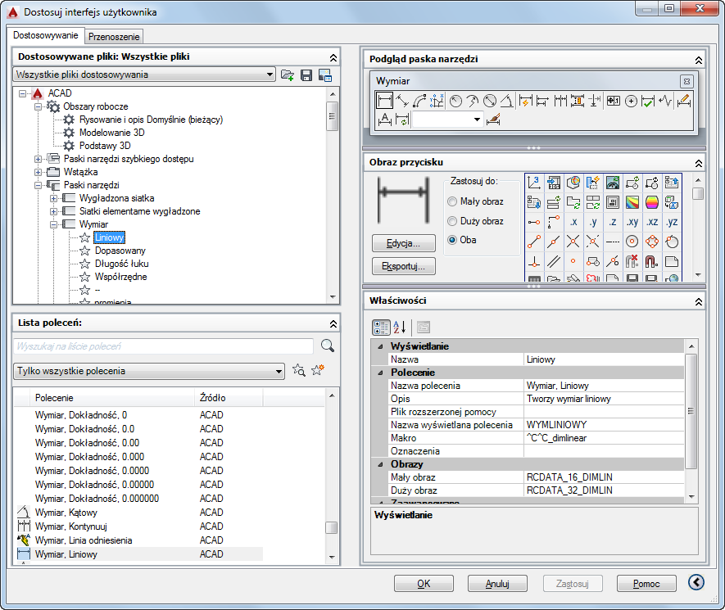
Task: Click the OK button
Action: coord(424,584)
